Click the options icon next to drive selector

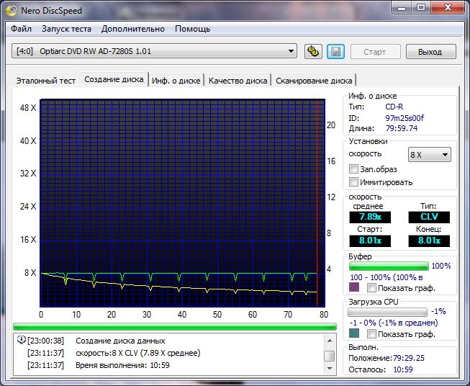point(313,51)
